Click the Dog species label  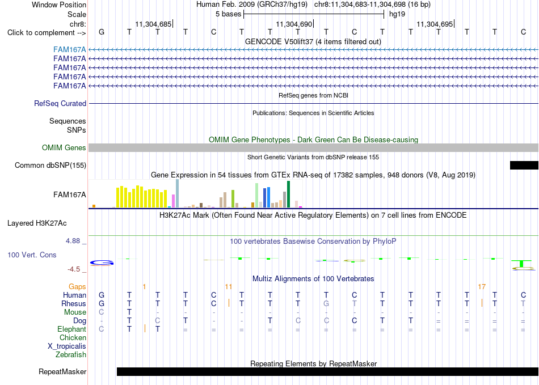tap(79, 321)
